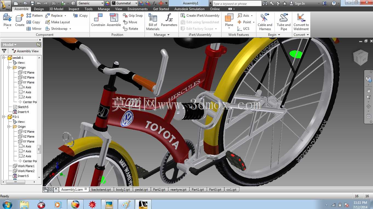The image size is (373, 209).
Task: Click the Place component tool
Action: click(7, 21)
